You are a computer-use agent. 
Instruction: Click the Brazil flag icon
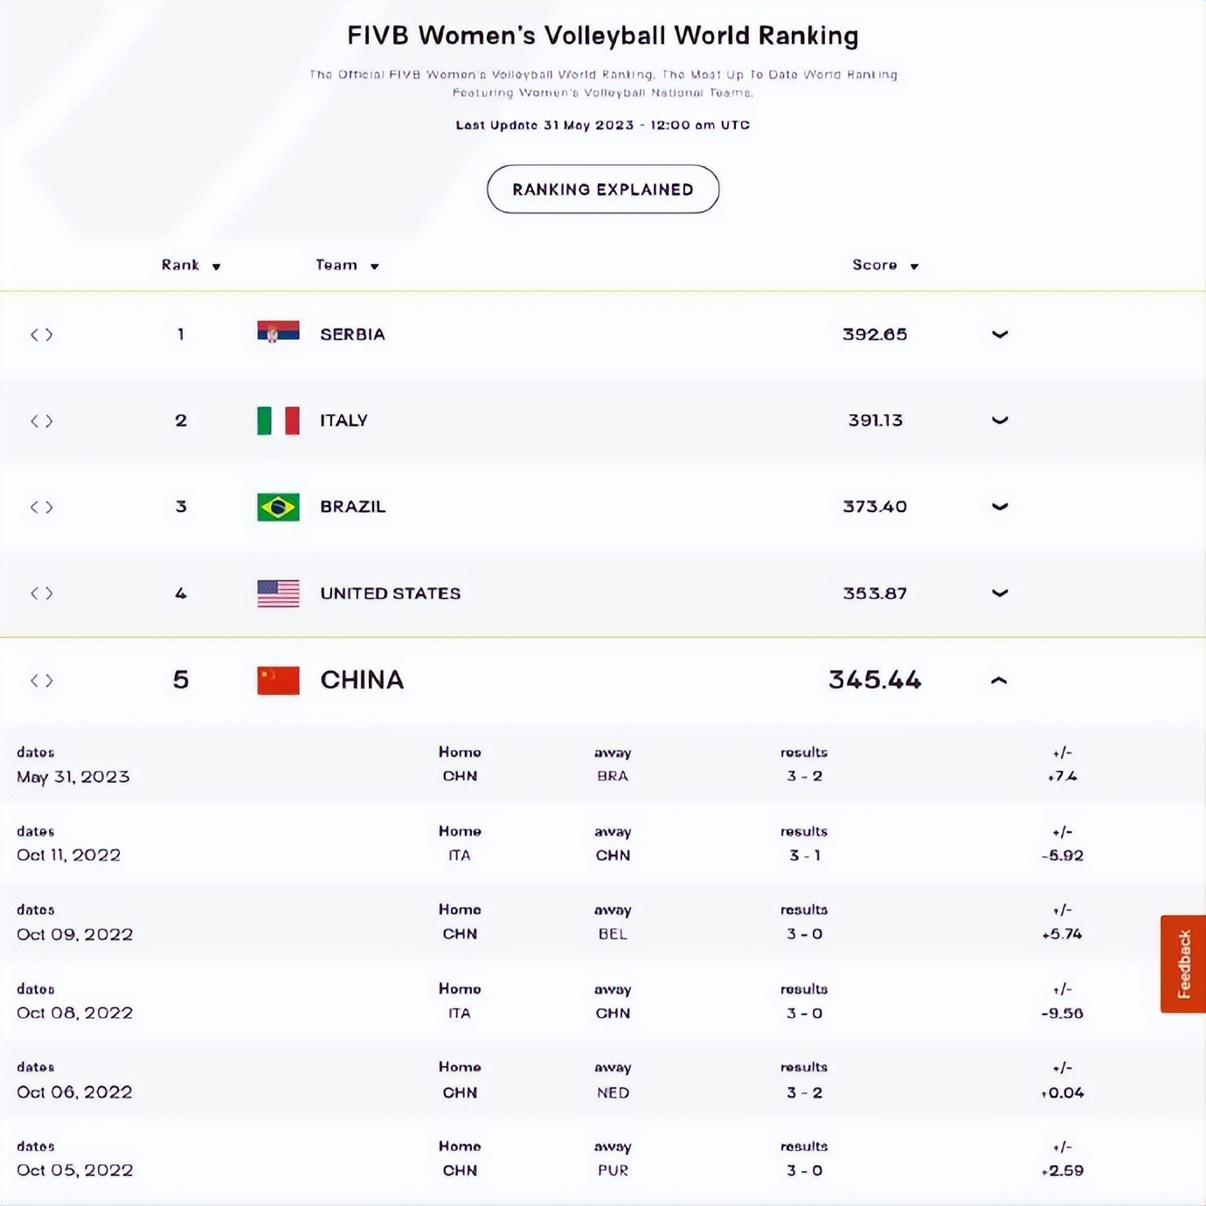[x=278, y=507]
